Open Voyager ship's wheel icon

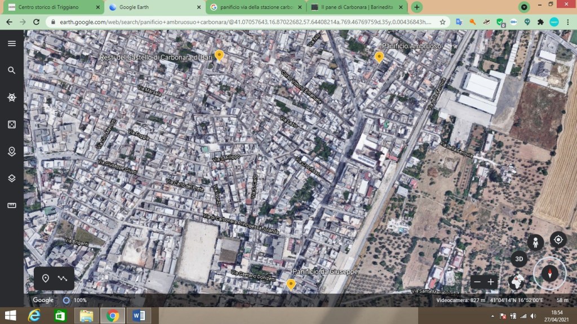tap(11, 97)
